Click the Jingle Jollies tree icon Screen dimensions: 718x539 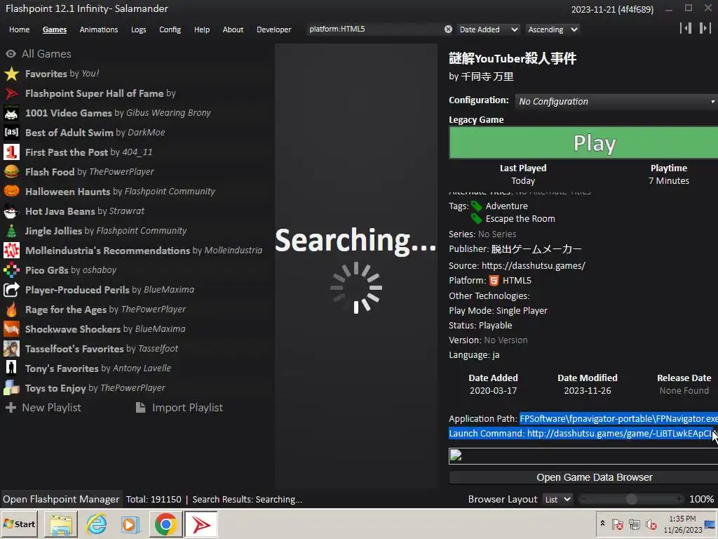pos(11,231)
